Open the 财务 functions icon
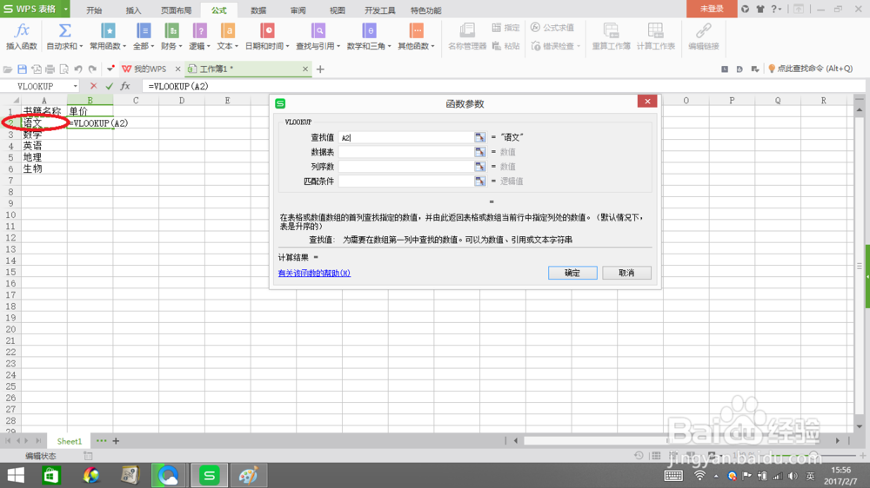This screenshot has height=488, width=870. [171, 30]
